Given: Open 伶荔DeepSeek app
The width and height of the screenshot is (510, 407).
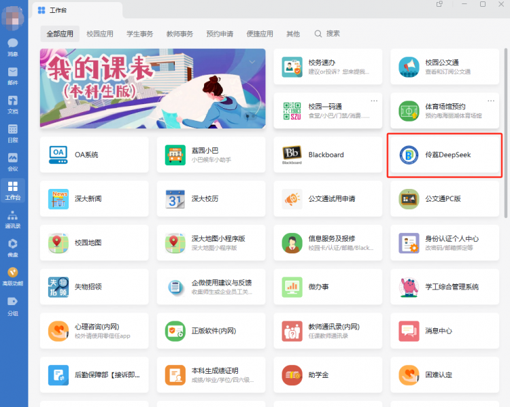Looking at the screenshot, I should 445,155.
